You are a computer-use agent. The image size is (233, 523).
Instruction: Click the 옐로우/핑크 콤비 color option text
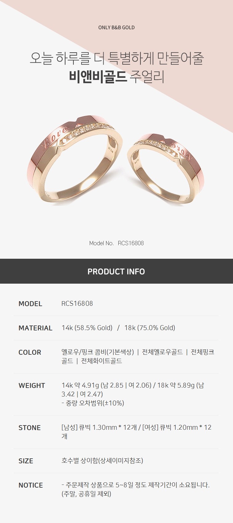click(x=98, y=352)
